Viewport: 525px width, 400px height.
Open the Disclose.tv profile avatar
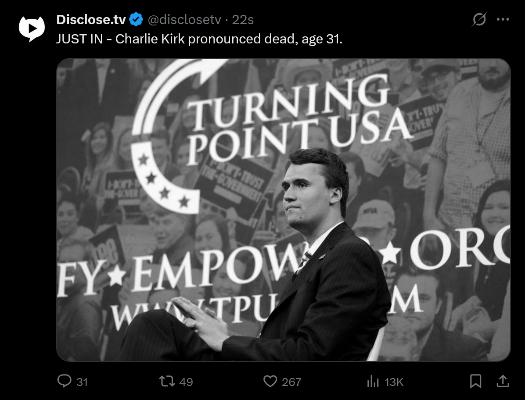32,28
